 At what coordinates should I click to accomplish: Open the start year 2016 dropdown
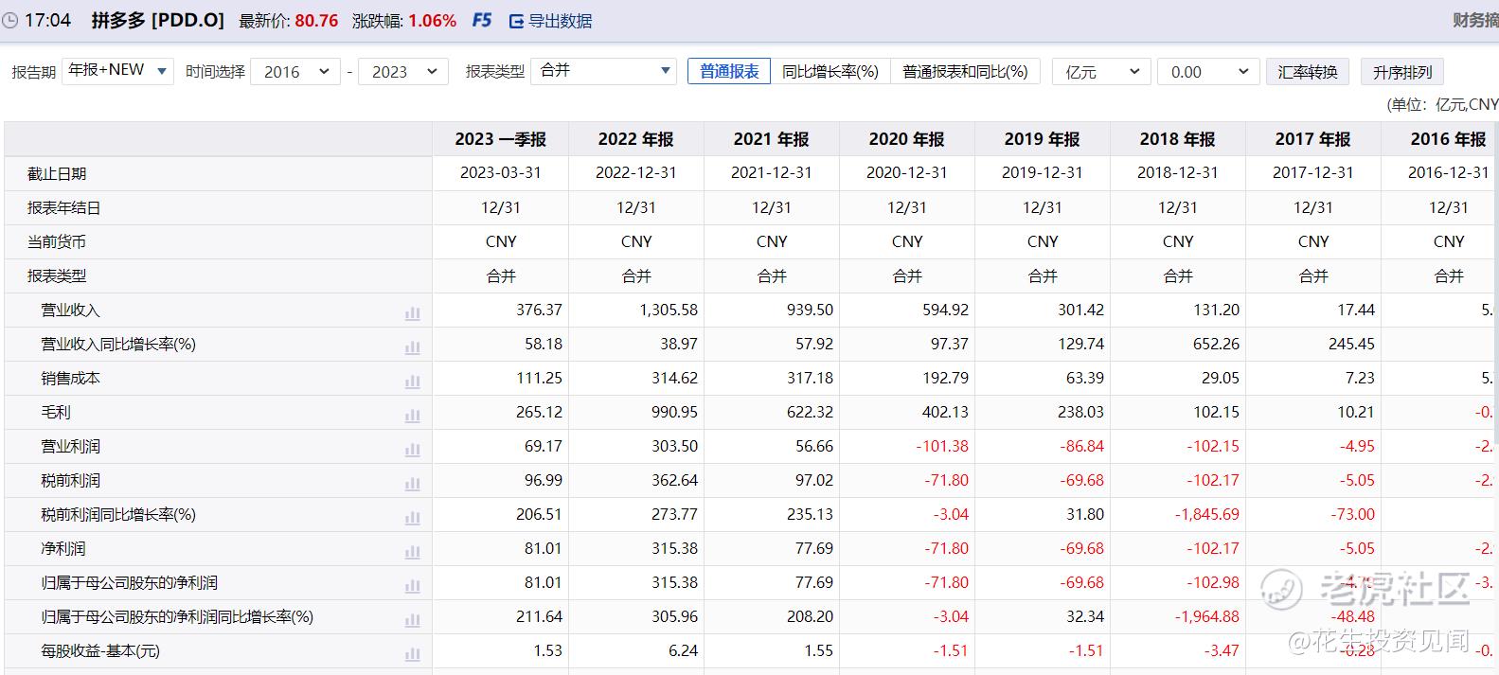click(x=295, y=72)
